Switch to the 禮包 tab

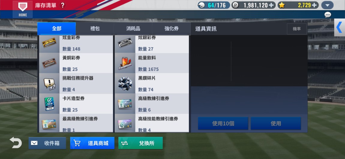point(95,28)
